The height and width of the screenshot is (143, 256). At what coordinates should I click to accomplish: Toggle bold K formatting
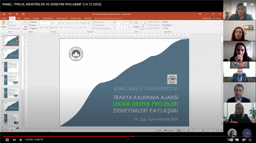click(41, 28)
